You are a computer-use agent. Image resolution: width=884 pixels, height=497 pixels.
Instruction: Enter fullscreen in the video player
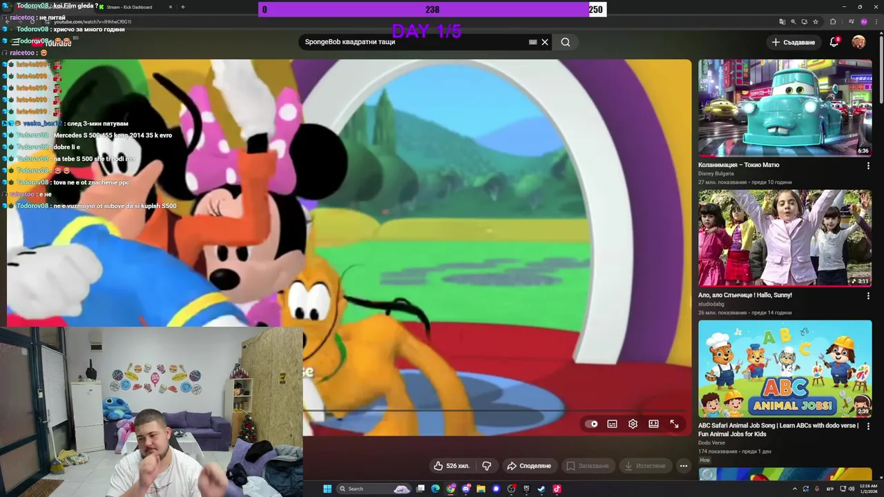pos(674,424)
